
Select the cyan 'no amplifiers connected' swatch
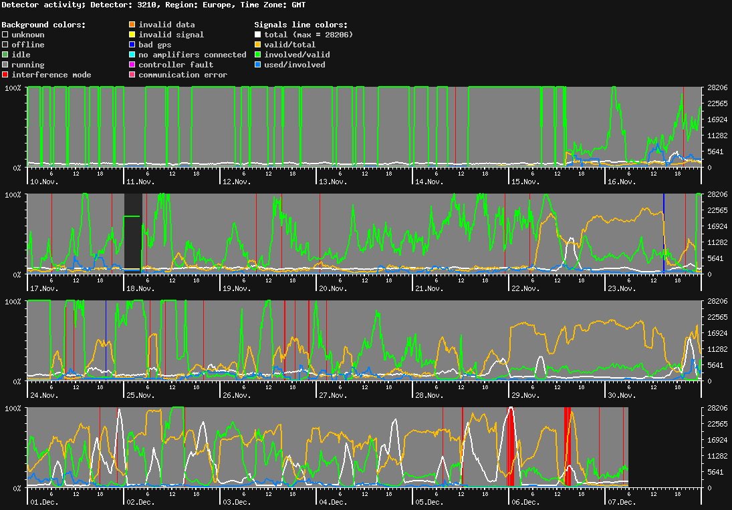tap(132, 55)
